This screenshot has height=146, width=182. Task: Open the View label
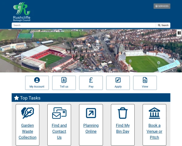click(x=145, y=87)
